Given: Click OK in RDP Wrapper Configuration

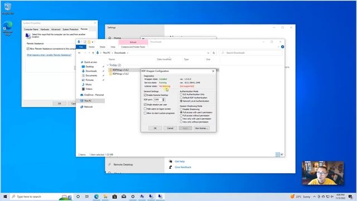Looking at the screenshot, I should 155,128.
